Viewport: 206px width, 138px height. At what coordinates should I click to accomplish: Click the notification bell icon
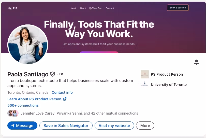(197, 62)
